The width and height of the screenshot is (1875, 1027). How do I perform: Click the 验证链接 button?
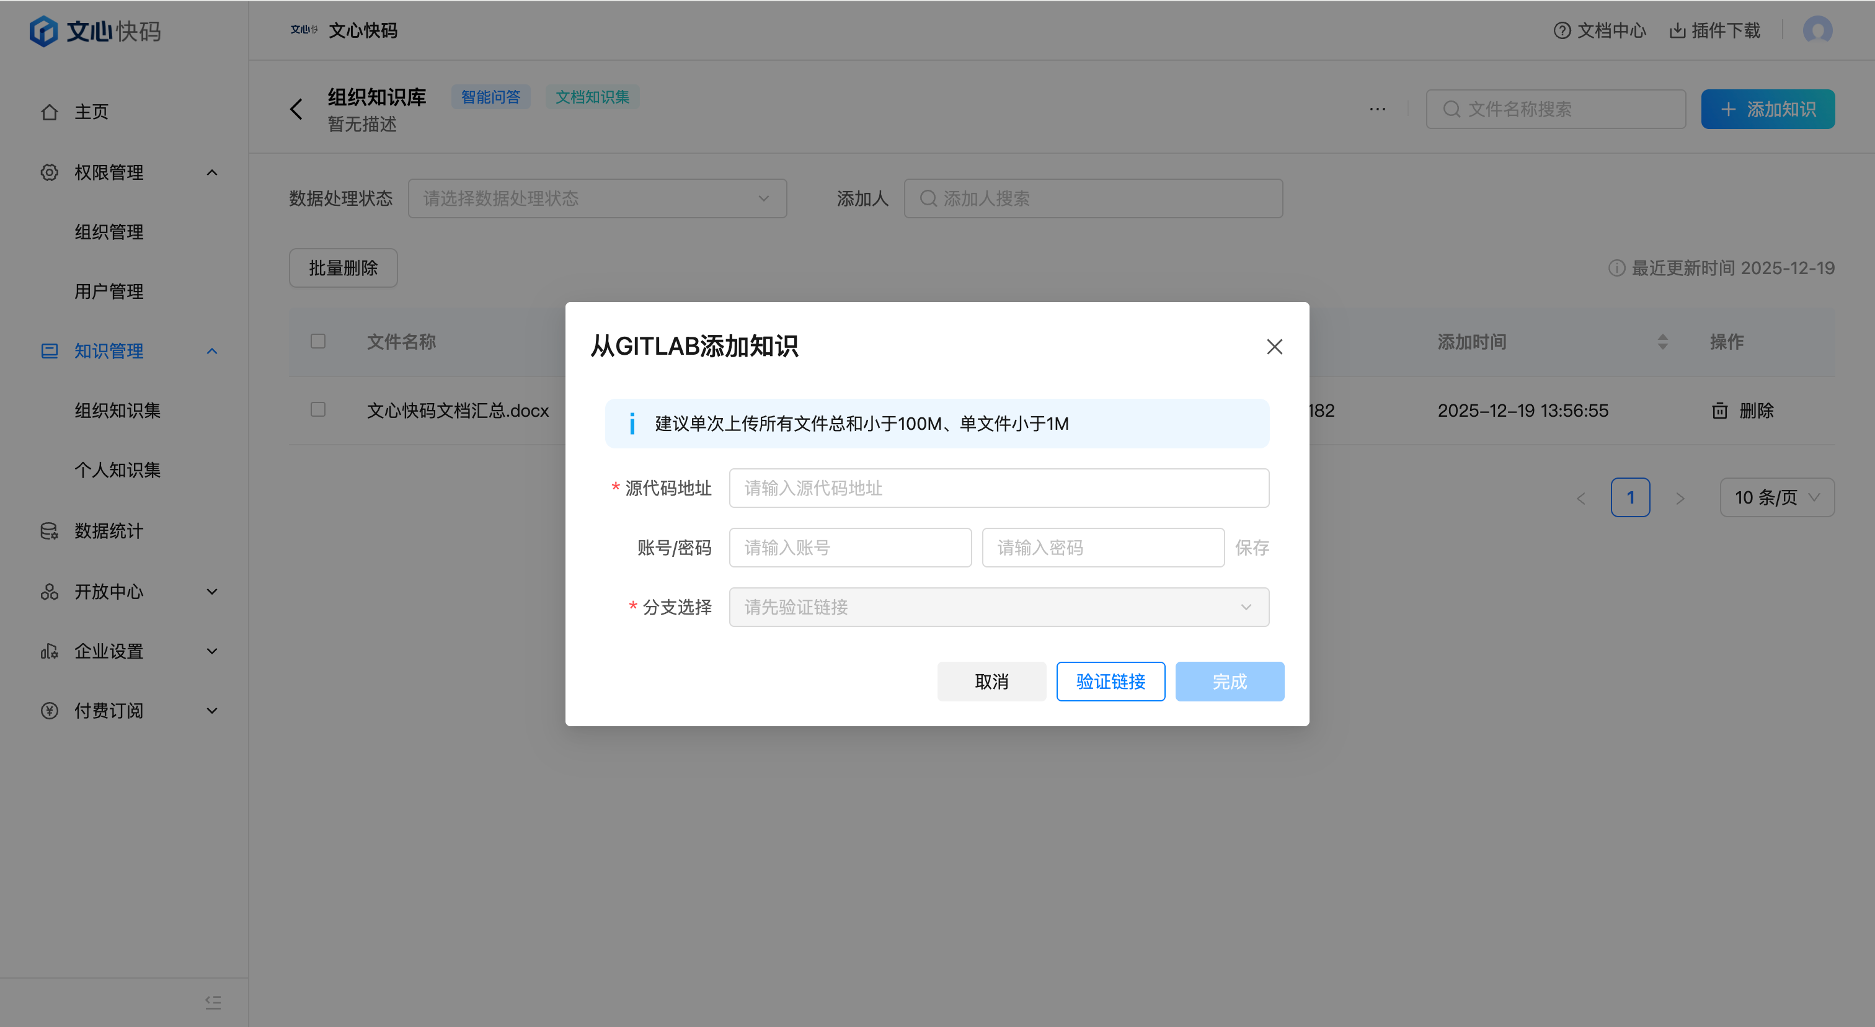1110,682
